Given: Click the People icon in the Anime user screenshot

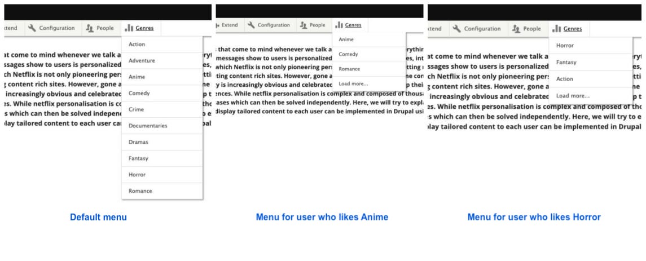Looking at the screenshot, I should [304, 25].
